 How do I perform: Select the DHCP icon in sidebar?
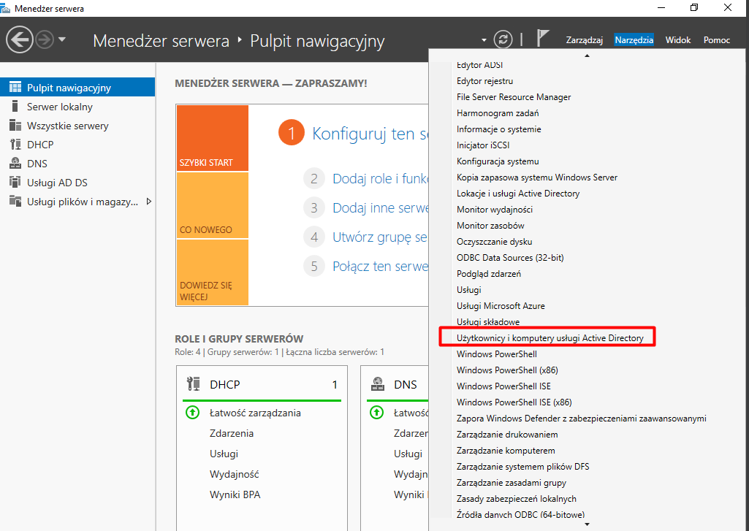point(15,145)
